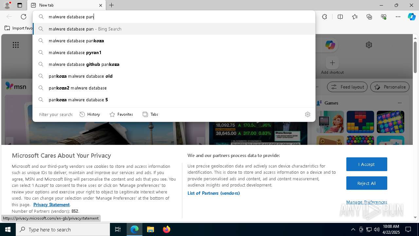Open a new tab with plus button
Screen dimensions: 419x236
pos(112,5)
